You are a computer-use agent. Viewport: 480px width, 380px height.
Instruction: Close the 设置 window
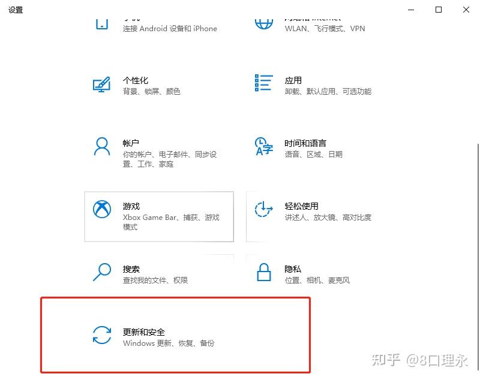click(x=466, y=10)
